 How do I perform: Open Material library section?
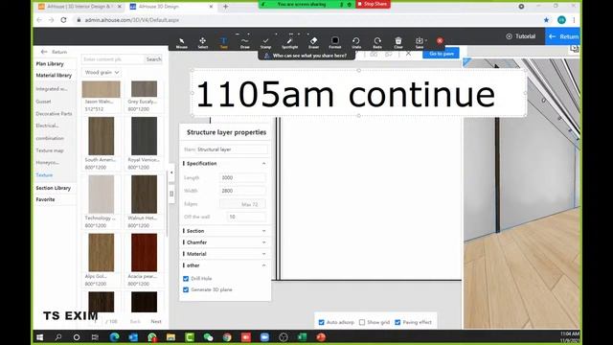tap(54, 76)
